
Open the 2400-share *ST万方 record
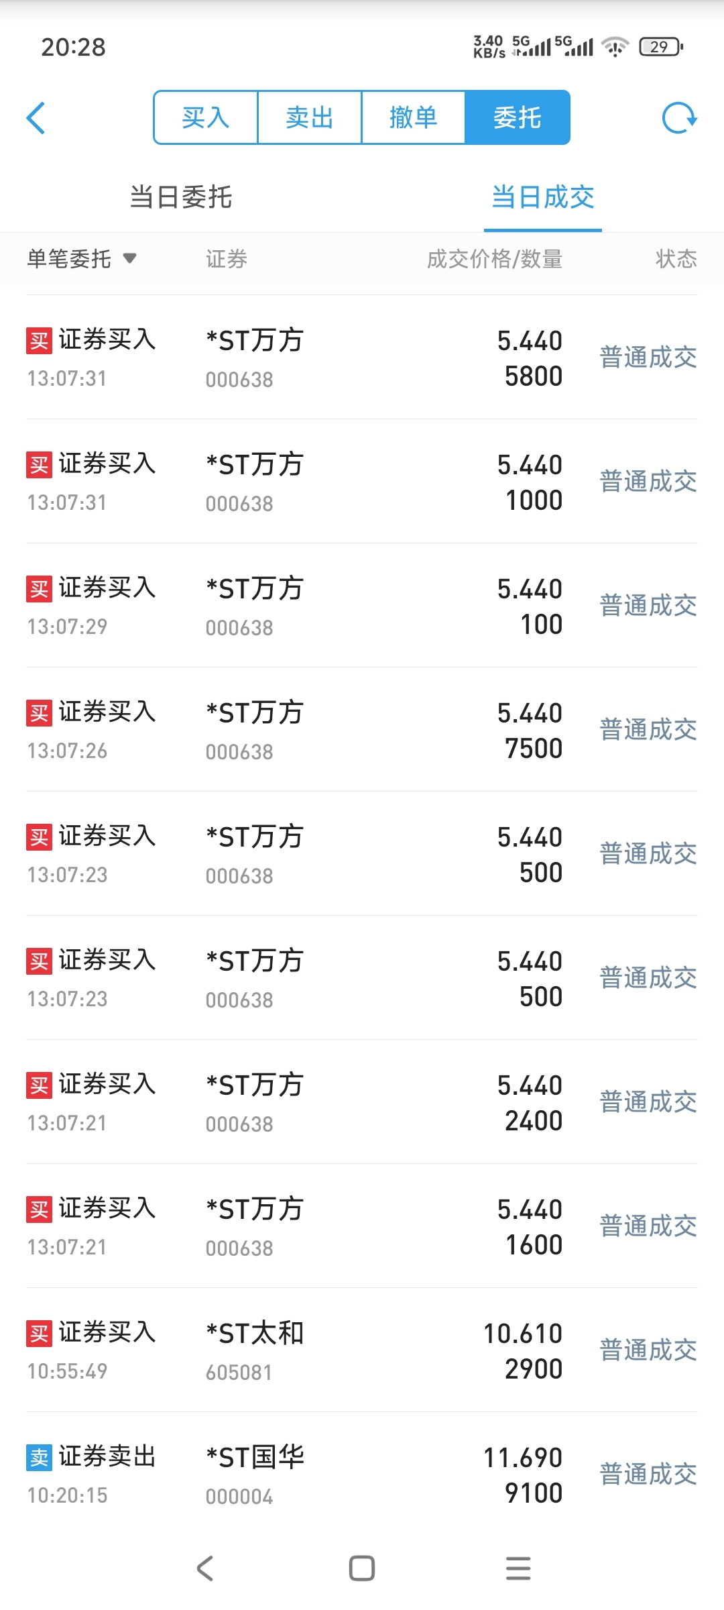point(362,1102)
